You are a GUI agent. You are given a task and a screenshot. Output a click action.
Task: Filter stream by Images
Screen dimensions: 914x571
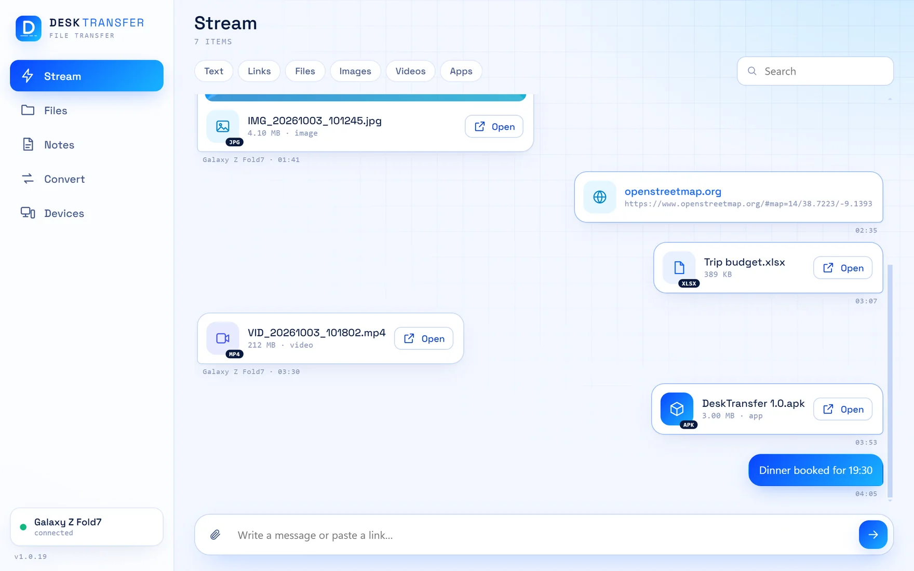[355, 71]
